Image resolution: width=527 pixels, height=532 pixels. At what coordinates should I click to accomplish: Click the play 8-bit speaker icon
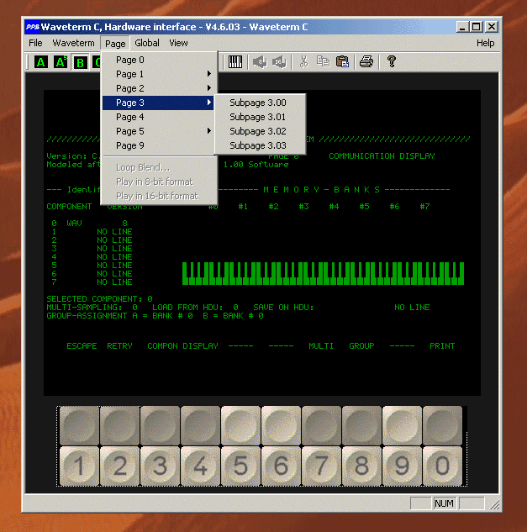[x=260, y=61]
